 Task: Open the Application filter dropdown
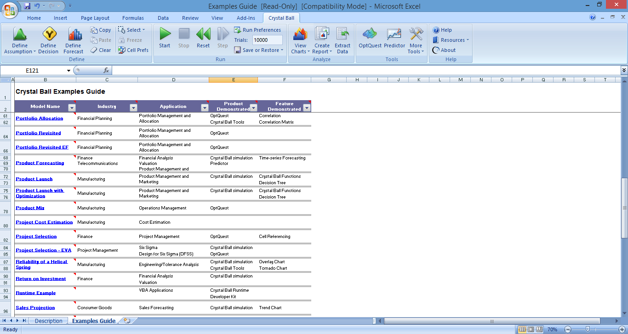click(205, 108)
